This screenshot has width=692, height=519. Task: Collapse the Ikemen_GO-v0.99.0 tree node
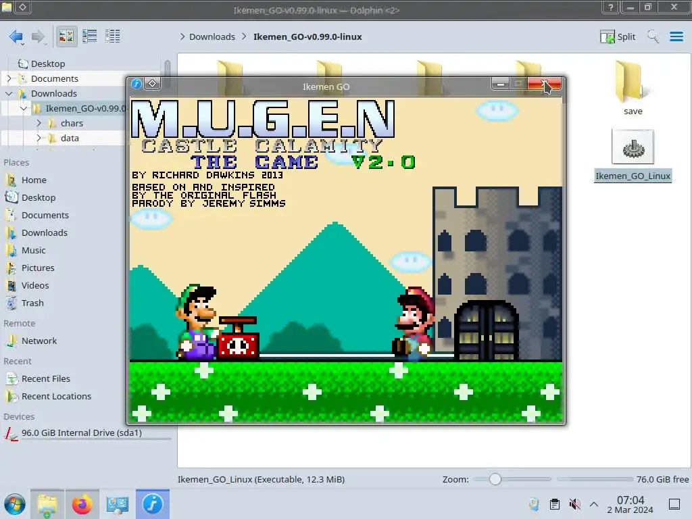(x=24, y=108)
